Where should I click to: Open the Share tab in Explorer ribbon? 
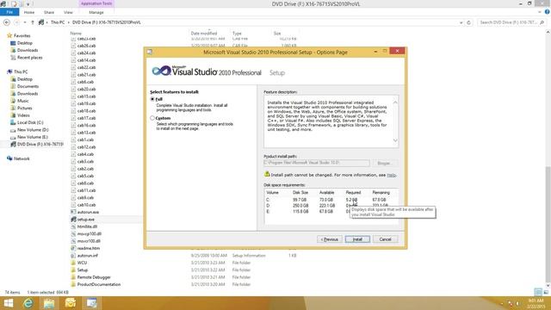click(49, 12)
